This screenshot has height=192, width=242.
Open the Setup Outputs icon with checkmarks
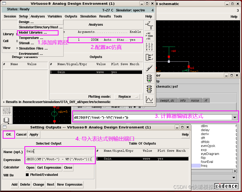point(149,57)
